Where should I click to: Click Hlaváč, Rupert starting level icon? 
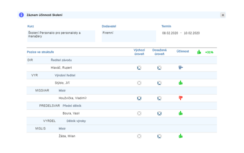[139, 68]
